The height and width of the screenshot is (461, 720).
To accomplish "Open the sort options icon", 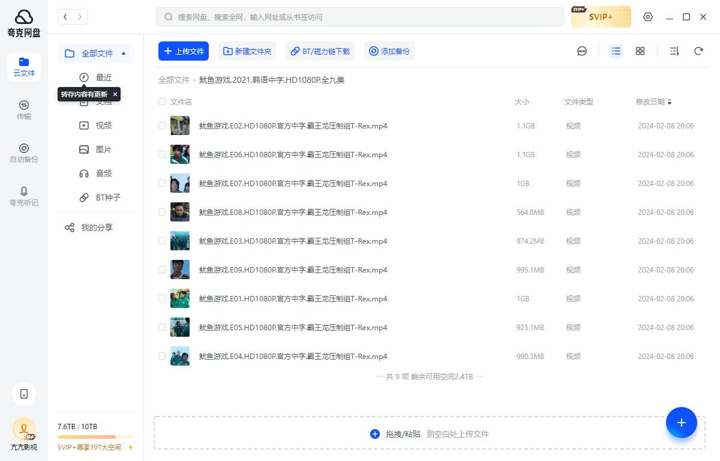I will [674, 51].
